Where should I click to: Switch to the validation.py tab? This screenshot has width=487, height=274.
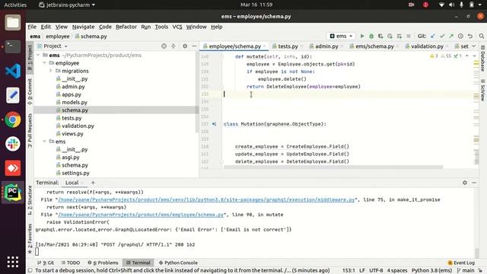(x=427, y=46)
